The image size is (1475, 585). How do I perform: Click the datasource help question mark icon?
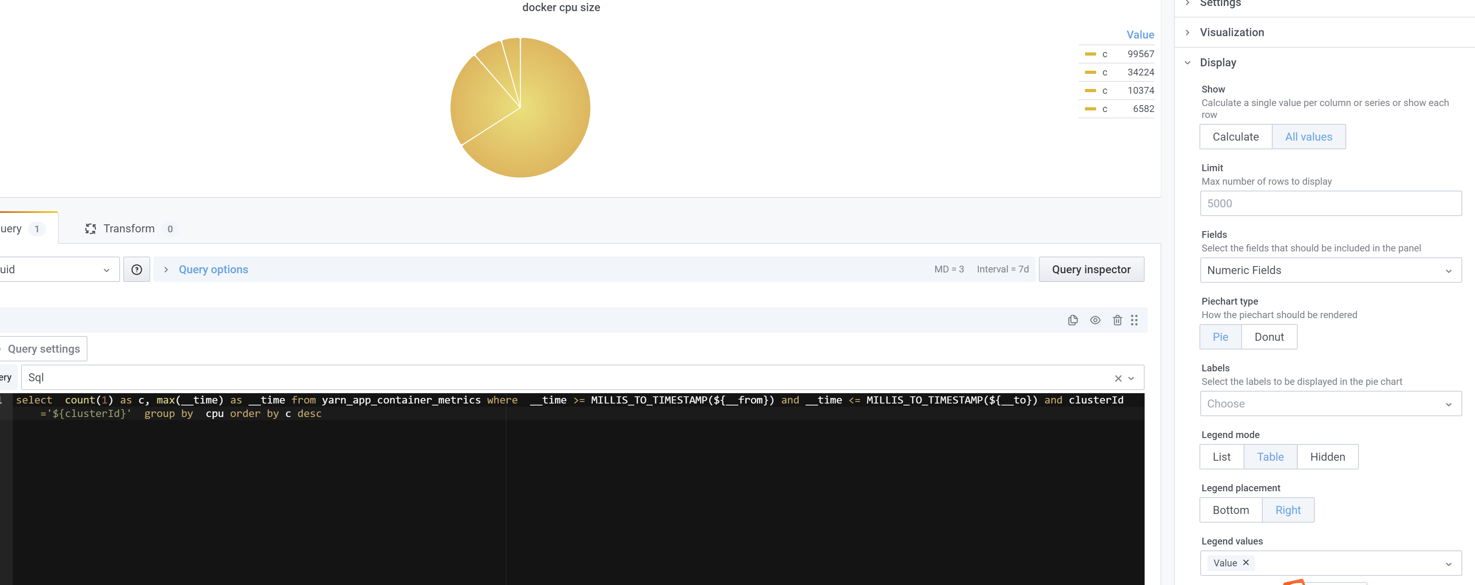pos(136,269)
